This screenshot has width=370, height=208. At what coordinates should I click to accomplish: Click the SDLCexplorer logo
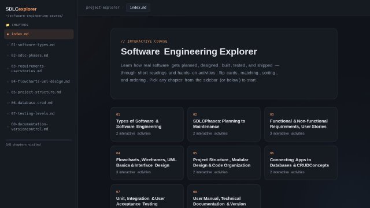point(21,9)
